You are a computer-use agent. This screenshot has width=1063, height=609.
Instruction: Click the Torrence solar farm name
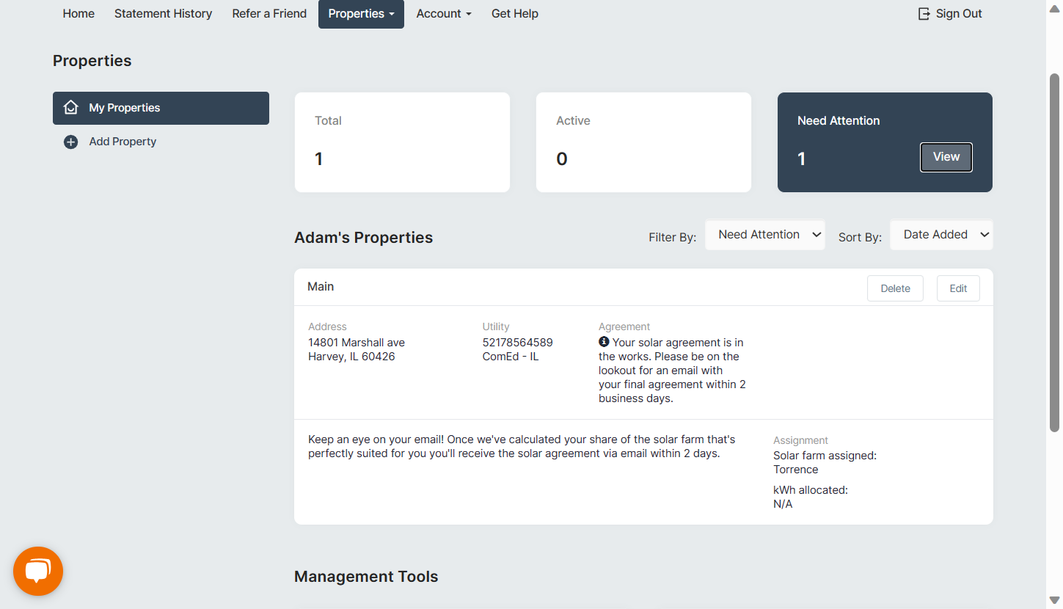(x=796, y=470)
